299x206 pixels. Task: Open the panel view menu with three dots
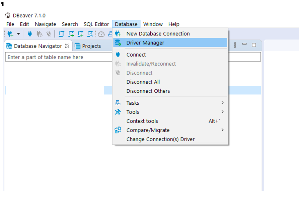tap(235, 45)
